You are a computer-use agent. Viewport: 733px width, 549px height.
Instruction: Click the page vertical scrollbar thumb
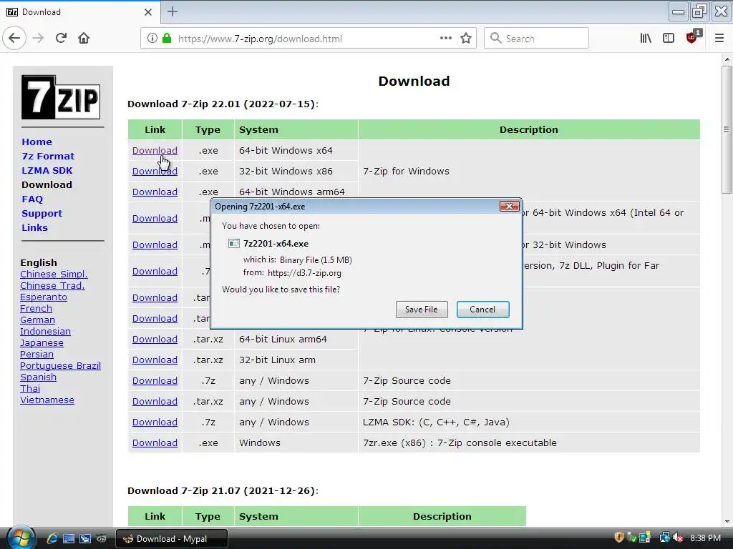point(727,129)
